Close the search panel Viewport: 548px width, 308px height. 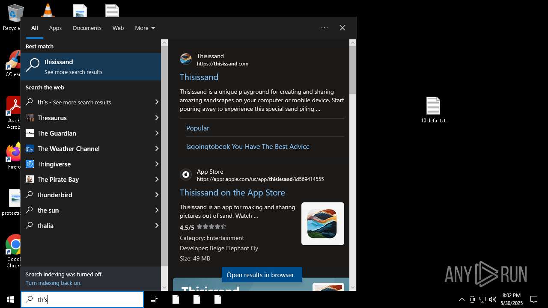342,28
